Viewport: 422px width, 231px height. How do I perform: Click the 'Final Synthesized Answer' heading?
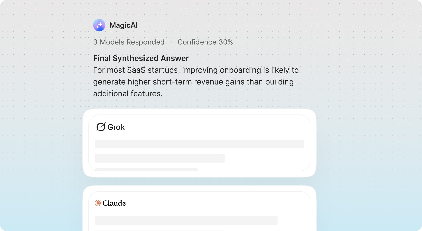click(141, 58)
